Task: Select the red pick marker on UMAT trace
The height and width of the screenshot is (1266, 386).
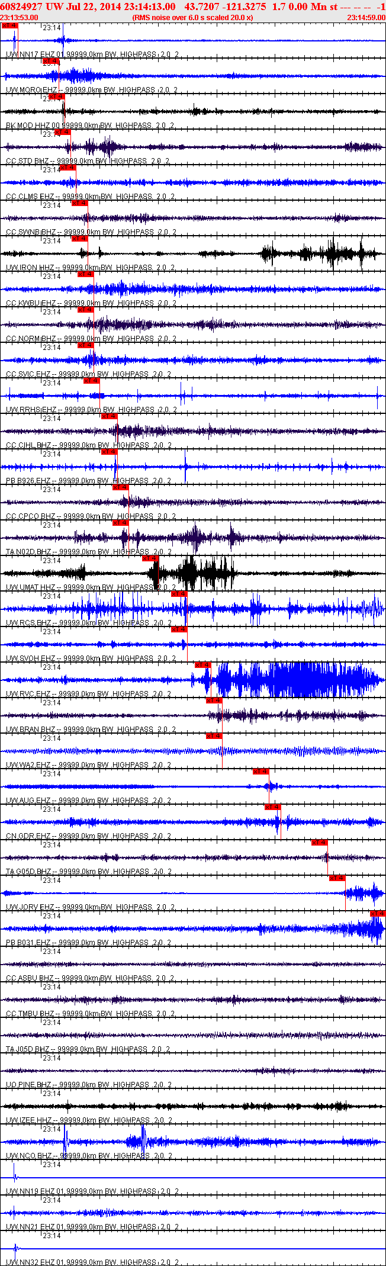Action: tap(150, 558)
